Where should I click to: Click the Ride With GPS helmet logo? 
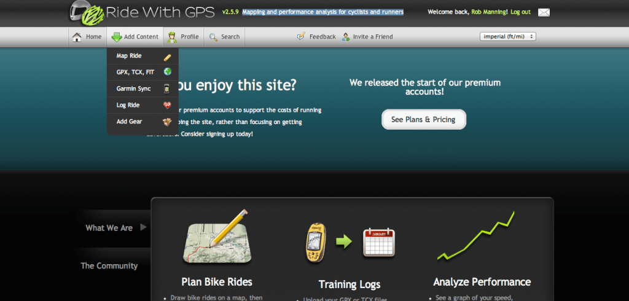87,13
